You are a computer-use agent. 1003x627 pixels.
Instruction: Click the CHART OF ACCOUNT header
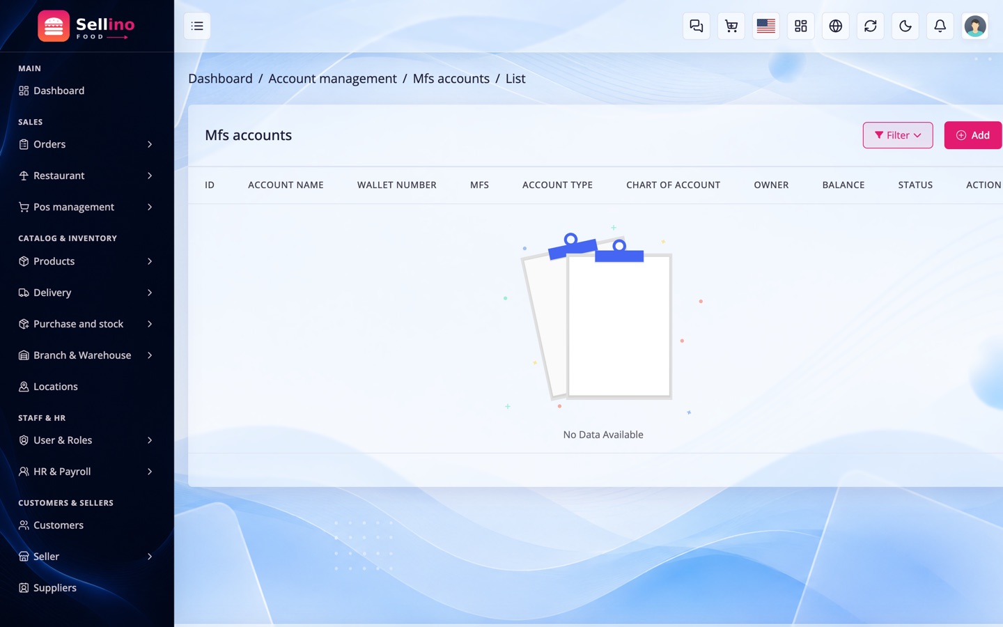pos(673,185)
